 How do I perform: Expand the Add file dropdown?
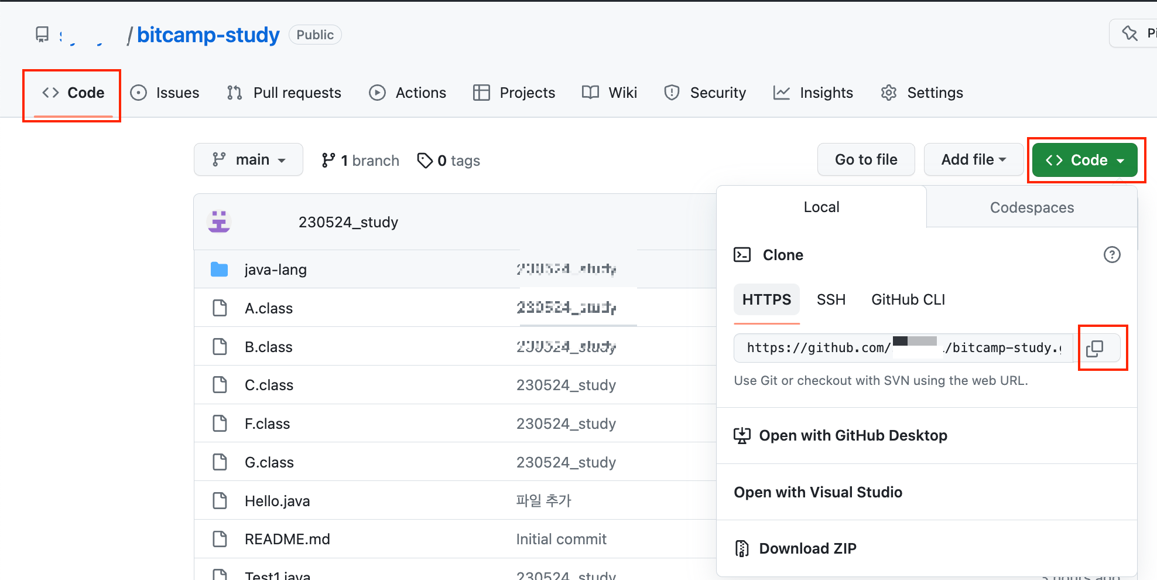[974, 159]
